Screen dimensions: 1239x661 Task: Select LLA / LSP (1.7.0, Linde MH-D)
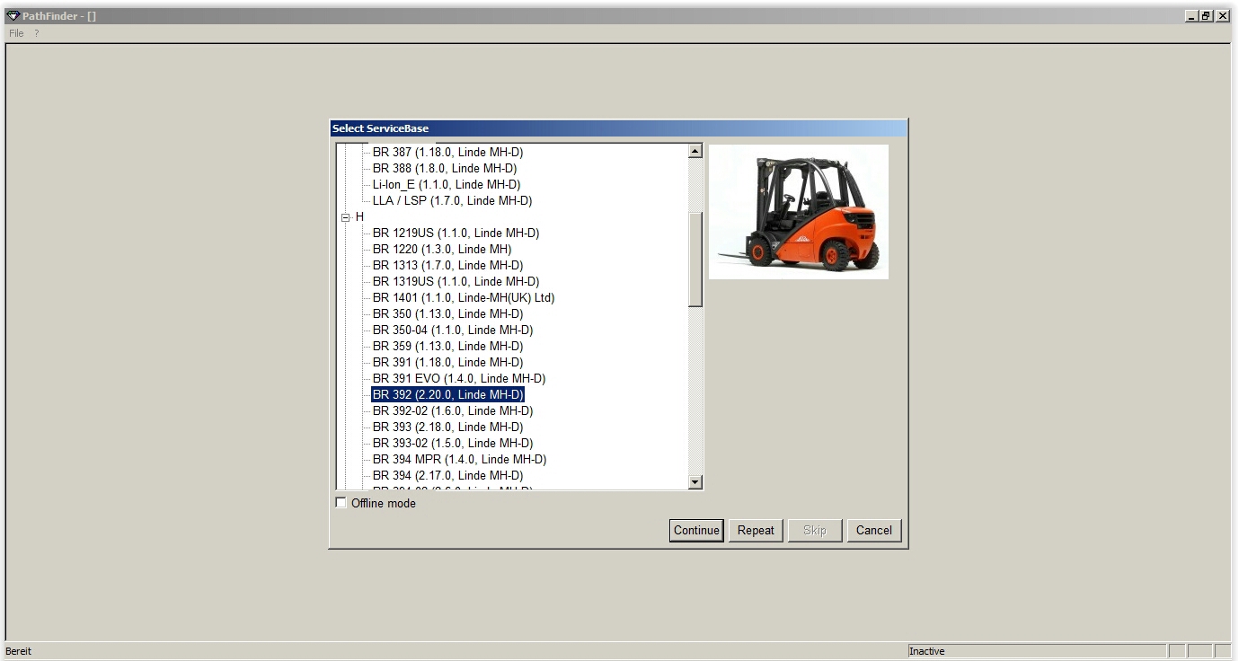coord(452,201)
